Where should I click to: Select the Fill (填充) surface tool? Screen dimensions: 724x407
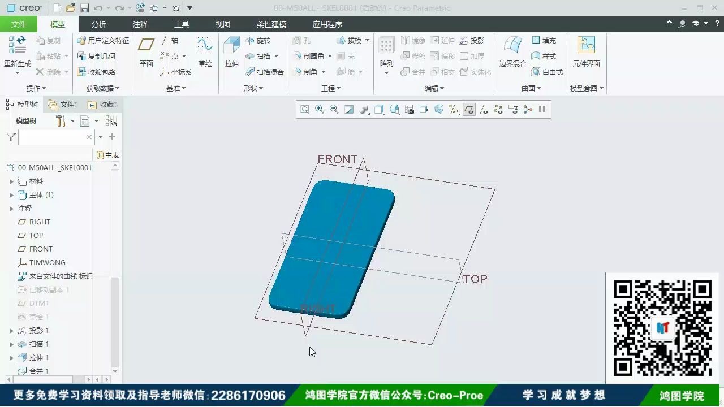pos(544,41)
